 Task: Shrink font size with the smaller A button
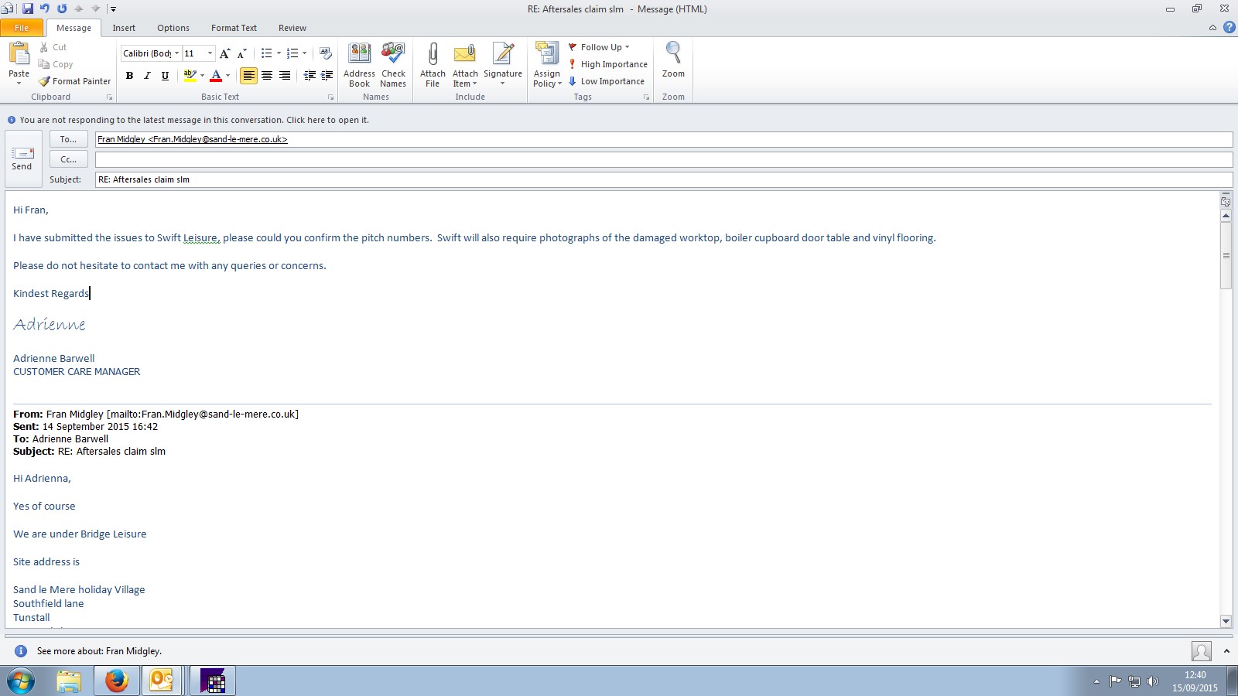pos(242,53)
